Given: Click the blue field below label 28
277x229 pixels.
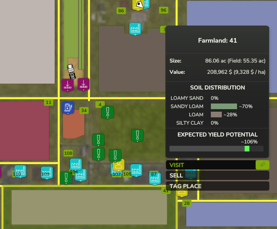Looking at the screenshot, I should point(232,214).
